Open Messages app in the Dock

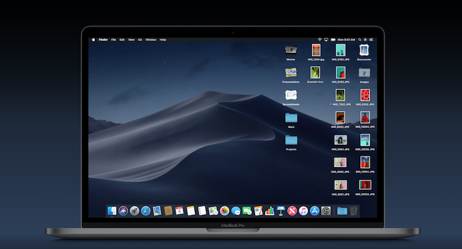point(236,211)
